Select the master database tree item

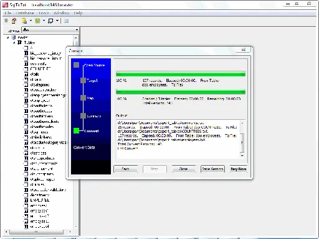coord(23,37)
